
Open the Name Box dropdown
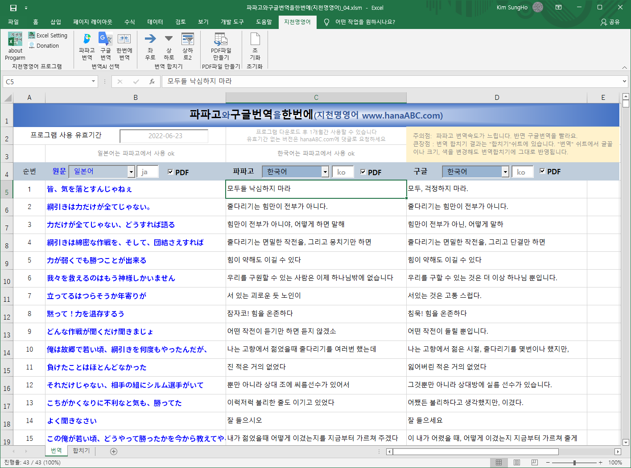pyautogui.click(x=94, y=82)
